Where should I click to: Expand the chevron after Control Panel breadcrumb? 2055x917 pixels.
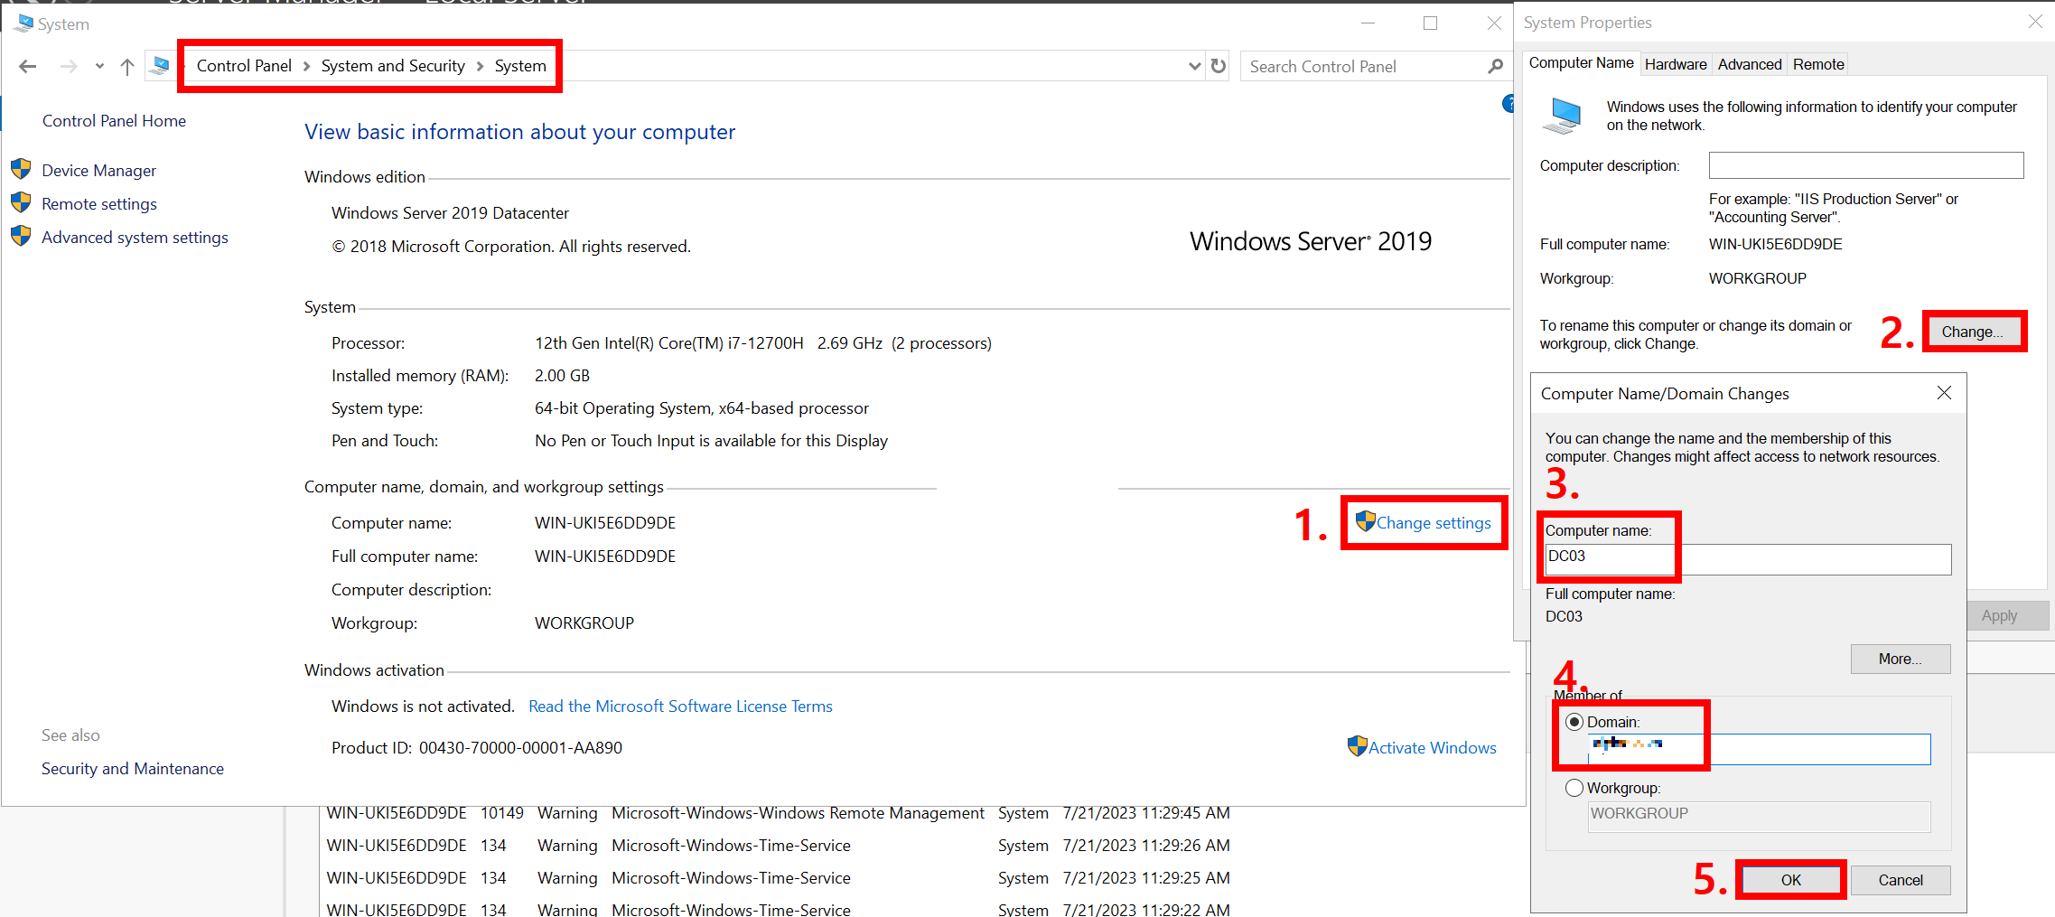click(306, 66)
